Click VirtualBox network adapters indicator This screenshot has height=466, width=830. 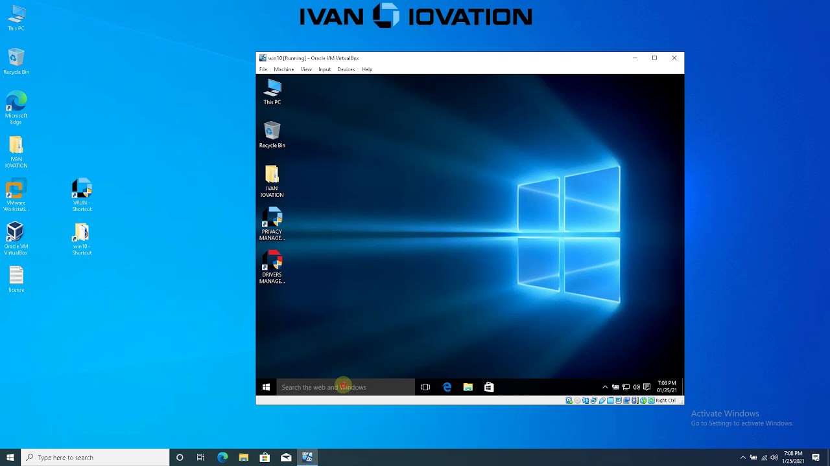(x=594, y=401)
